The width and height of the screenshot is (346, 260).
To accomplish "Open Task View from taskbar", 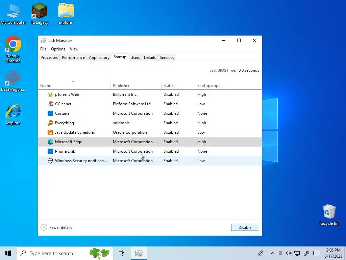I will 122,253.
